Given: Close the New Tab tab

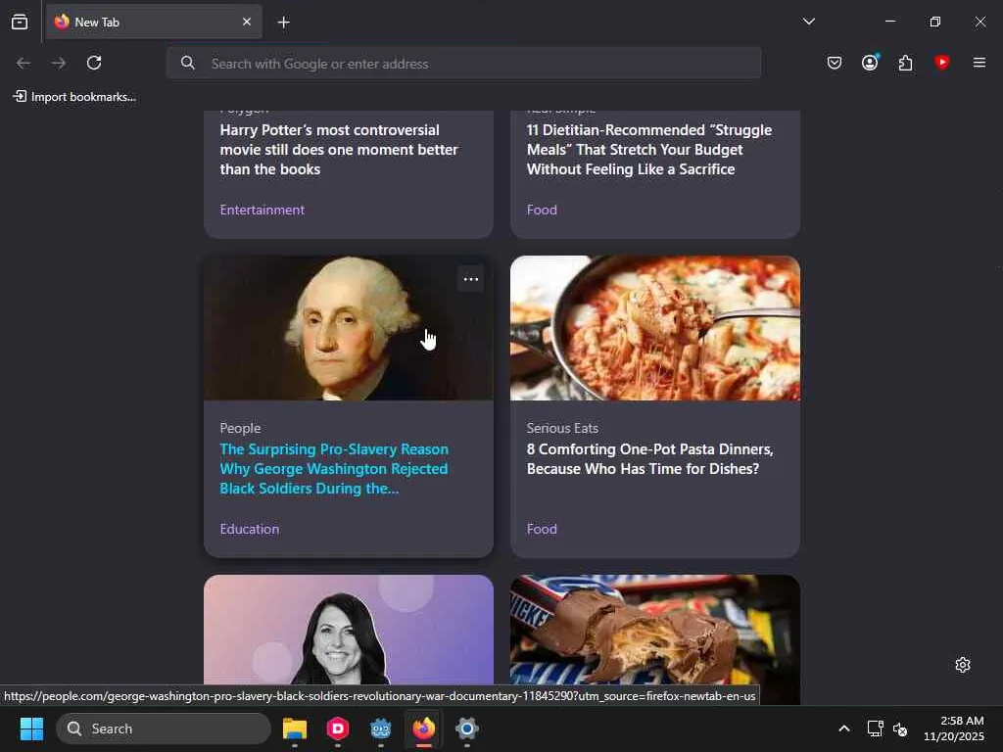Looking at the screenshot, I should pyautogui.click(x=247, y=22).
